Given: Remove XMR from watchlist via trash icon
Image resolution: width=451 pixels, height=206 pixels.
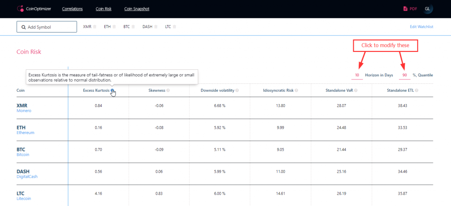Looking at the screenshot, I should coord(95,27).
